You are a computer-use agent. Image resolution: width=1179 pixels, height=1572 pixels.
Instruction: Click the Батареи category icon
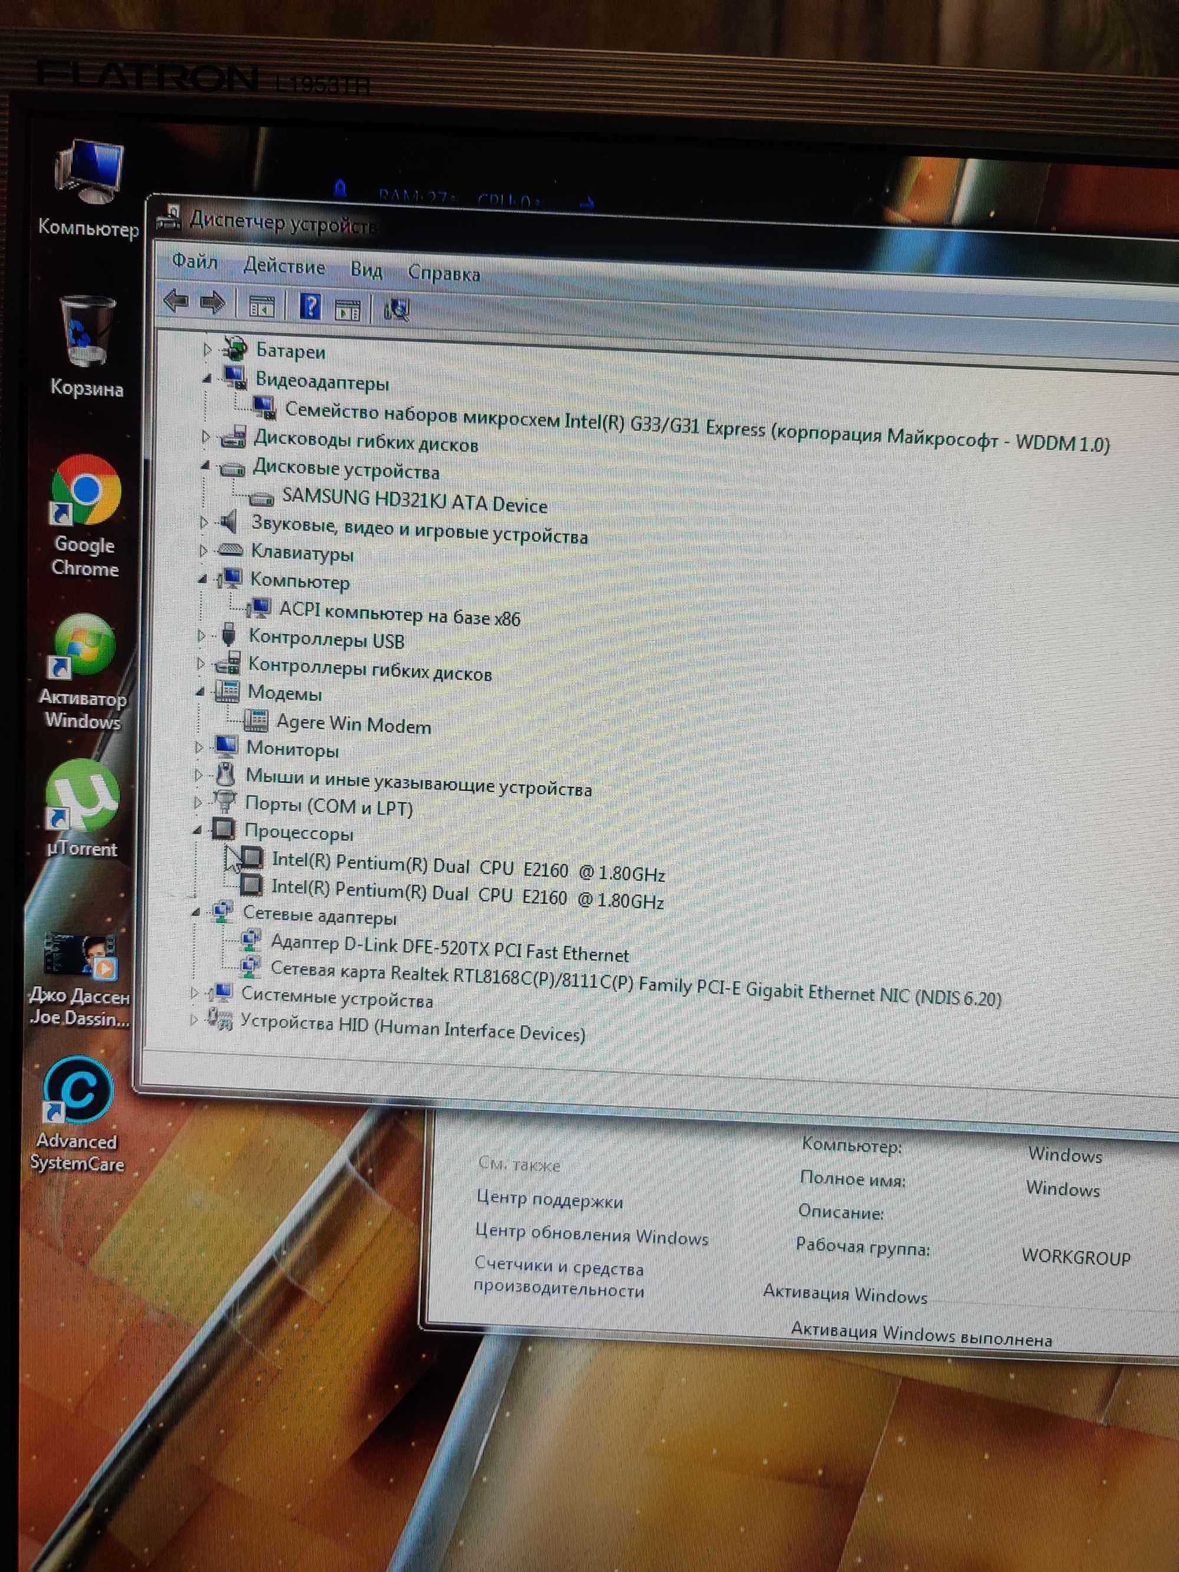235,348
